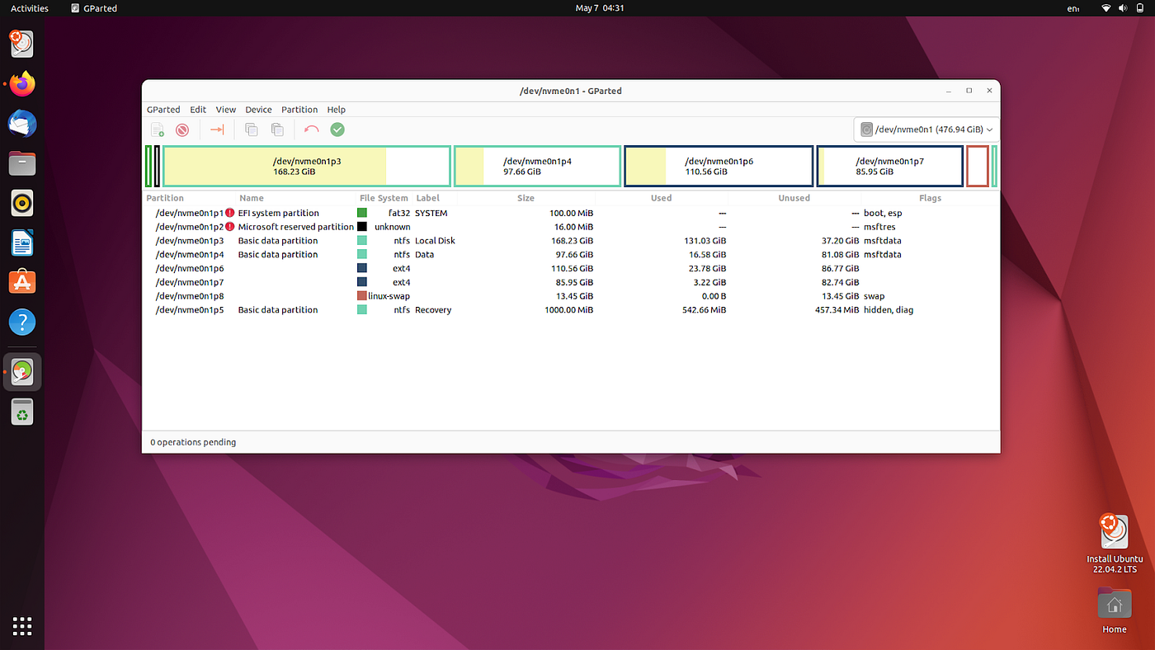1155x650 pixels.
Task: Select the Resize/Move tool
Action: point(218,130)
